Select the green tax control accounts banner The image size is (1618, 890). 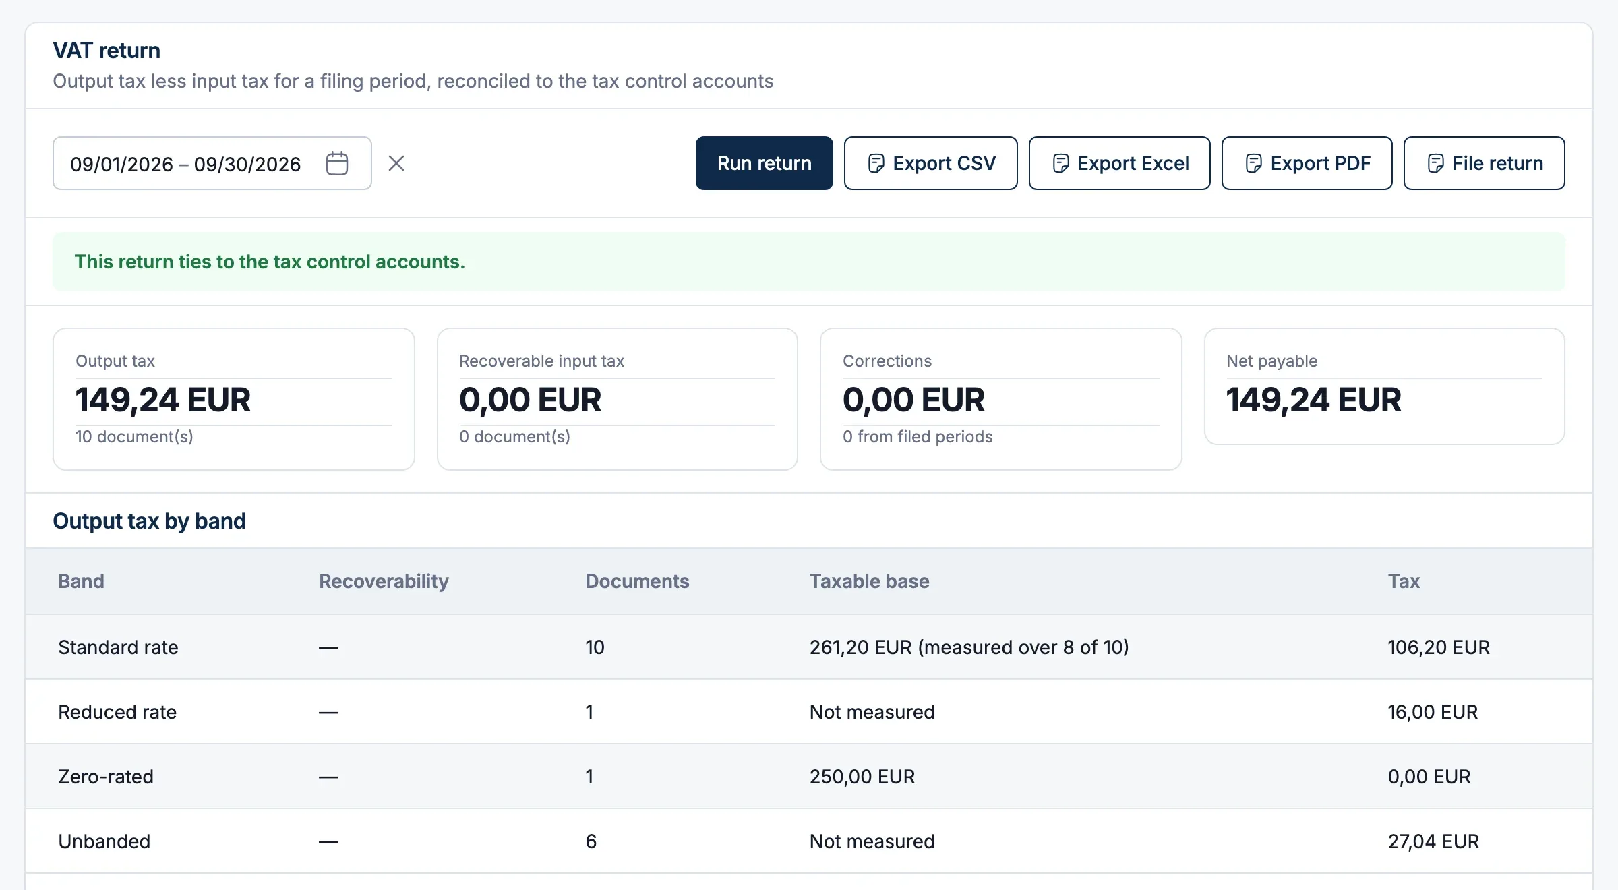pyautogui.click(x=808, y=262)
